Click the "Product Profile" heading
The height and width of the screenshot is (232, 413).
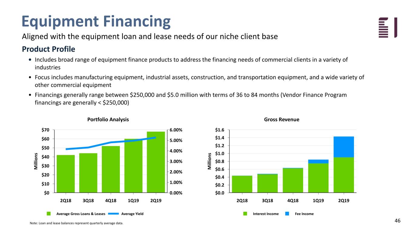tap(48, 49)
